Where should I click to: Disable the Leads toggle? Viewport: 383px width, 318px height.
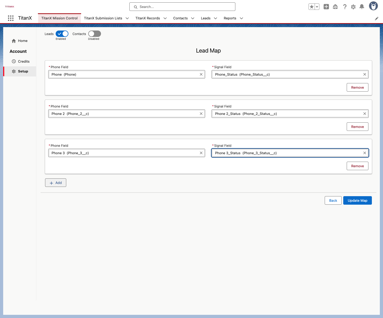(62, 34)
